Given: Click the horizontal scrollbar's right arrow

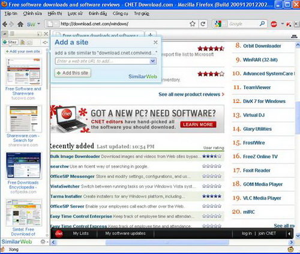Looking at the screenshot, I should [291, 242].
